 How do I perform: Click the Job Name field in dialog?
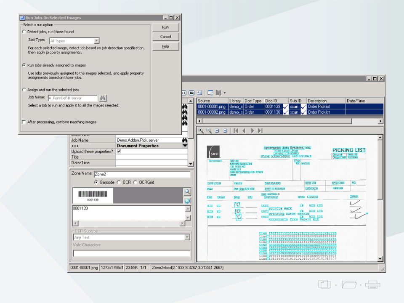point(73,98)
